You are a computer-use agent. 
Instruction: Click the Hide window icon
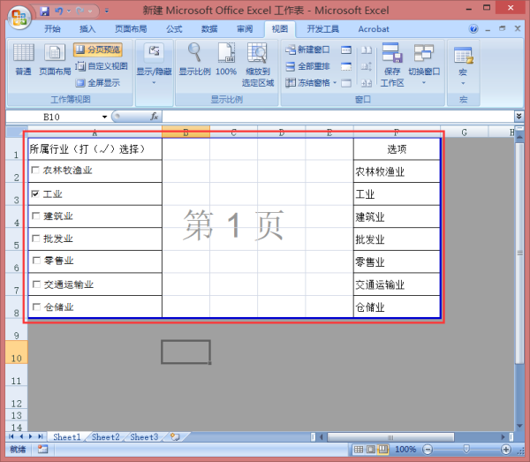pos(346,66)
